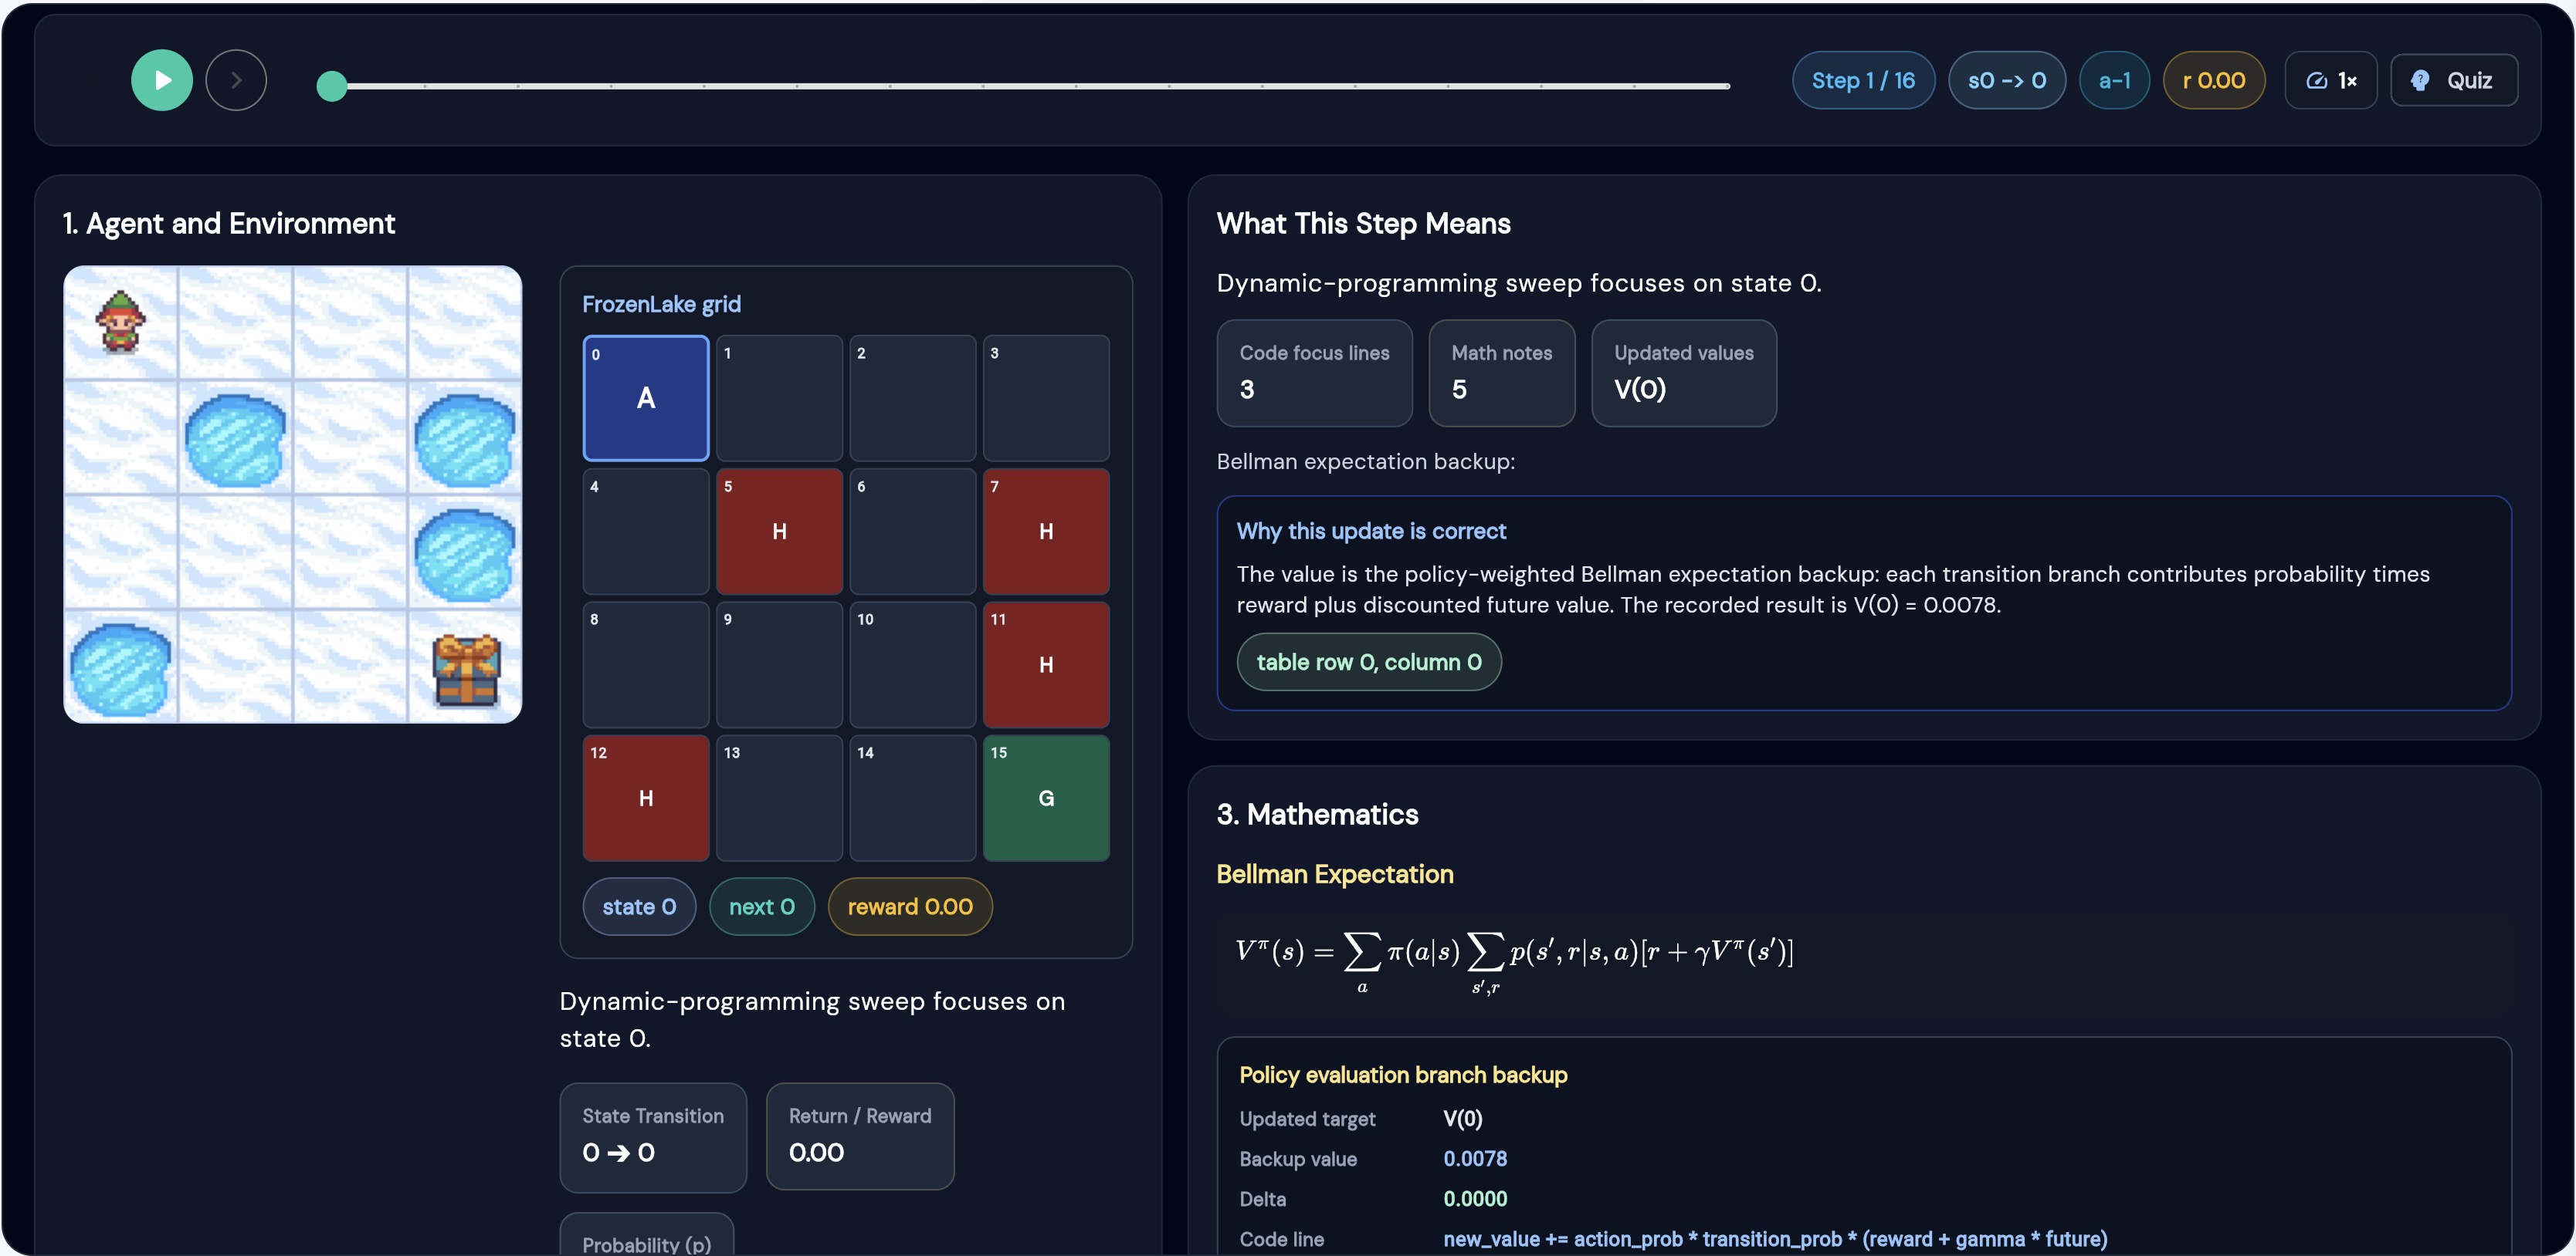The image size is (2576, 1256).
Task: Select grid cell 4
Action: pyautogui.click(x=646, y=532)
